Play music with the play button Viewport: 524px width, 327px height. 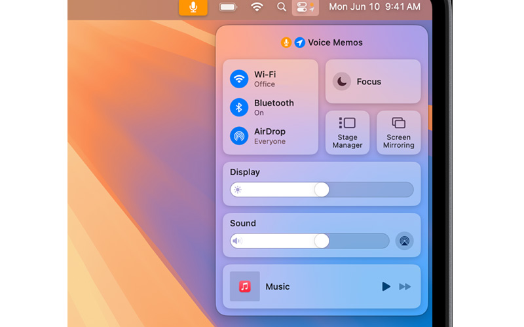pos(386,286)
